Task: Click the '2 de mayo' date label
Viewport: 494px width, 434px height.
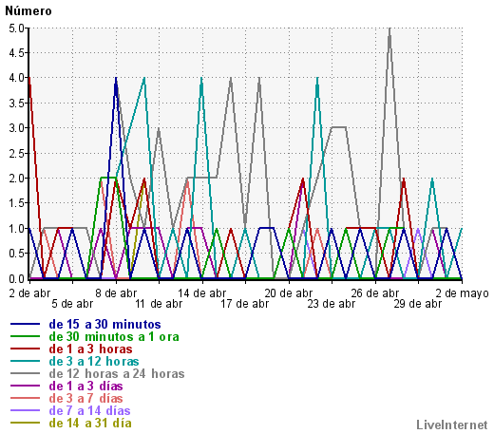Action: [462, 293]
